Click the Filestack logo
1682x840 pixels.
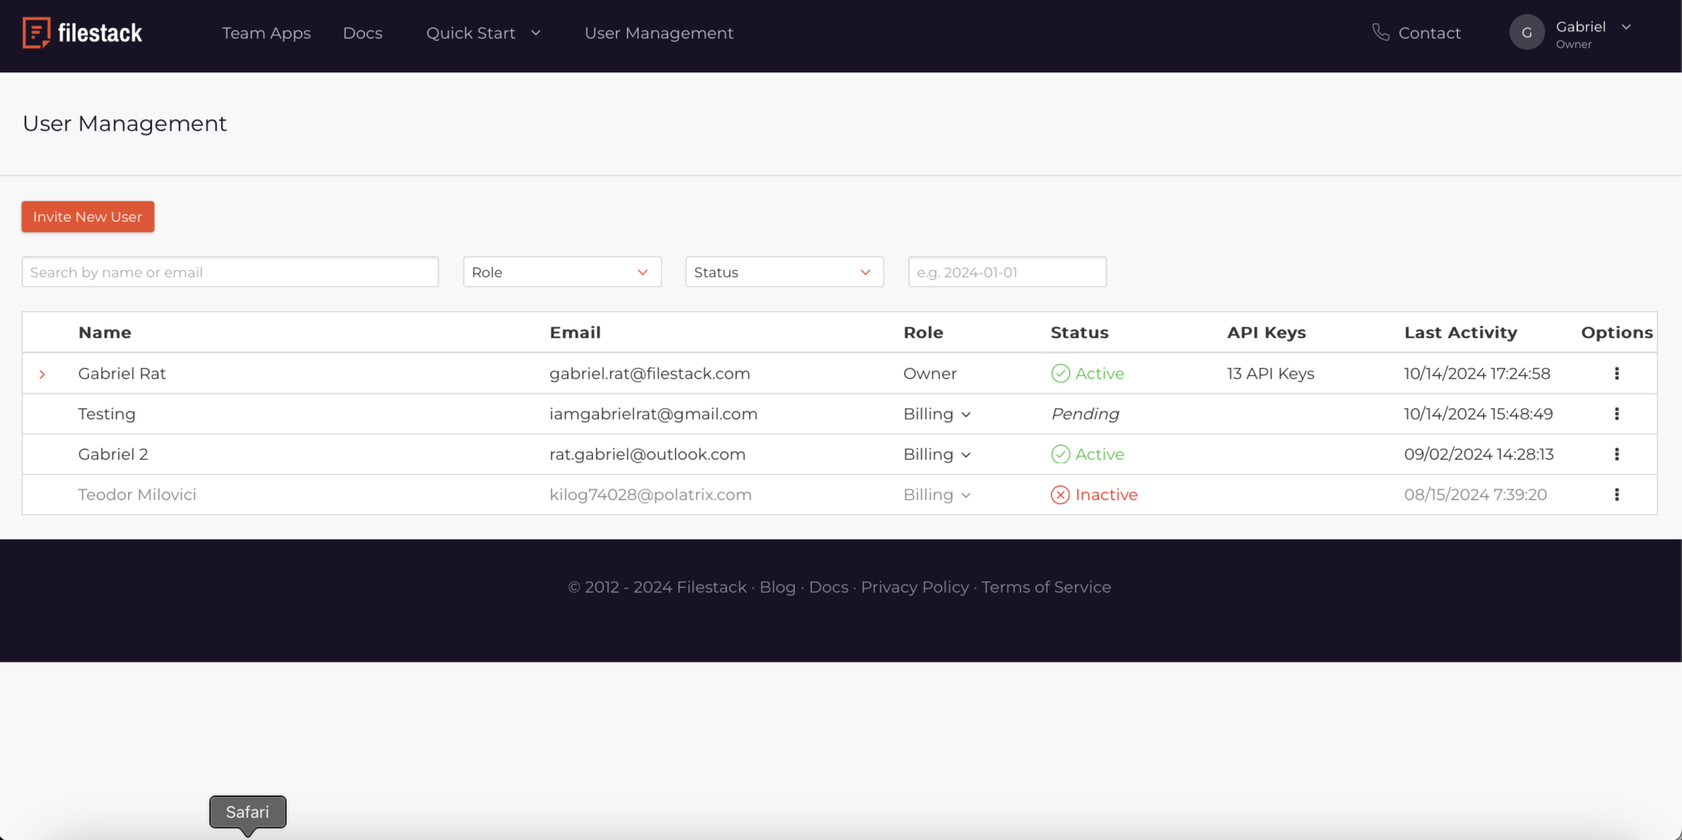coord(82,33)
